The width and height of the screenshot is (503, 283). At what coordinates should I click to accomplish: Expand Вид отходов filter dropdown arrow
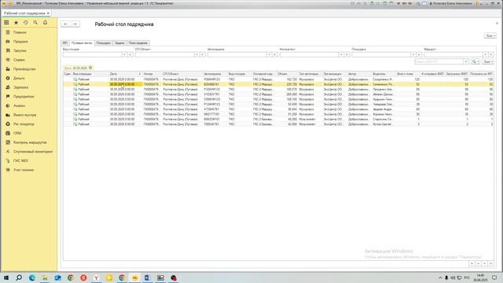[124, 54]
